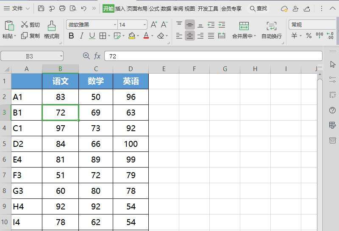Image resolution: width=339 pixels, height=231 pixels.
Task: Collapse the ribbon with up chevron
Action: tap(333, 8)
